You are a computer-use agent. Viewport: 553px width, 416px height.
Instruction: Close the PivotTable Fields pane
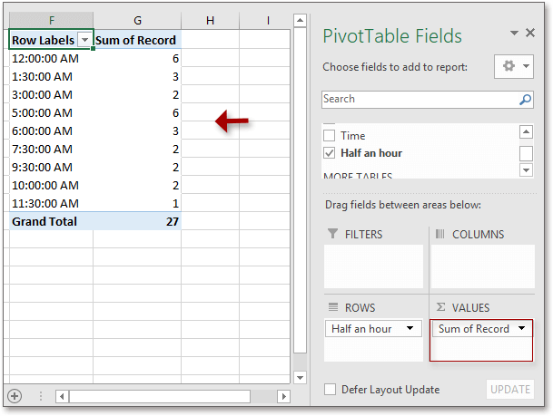[x=529, y=33]
